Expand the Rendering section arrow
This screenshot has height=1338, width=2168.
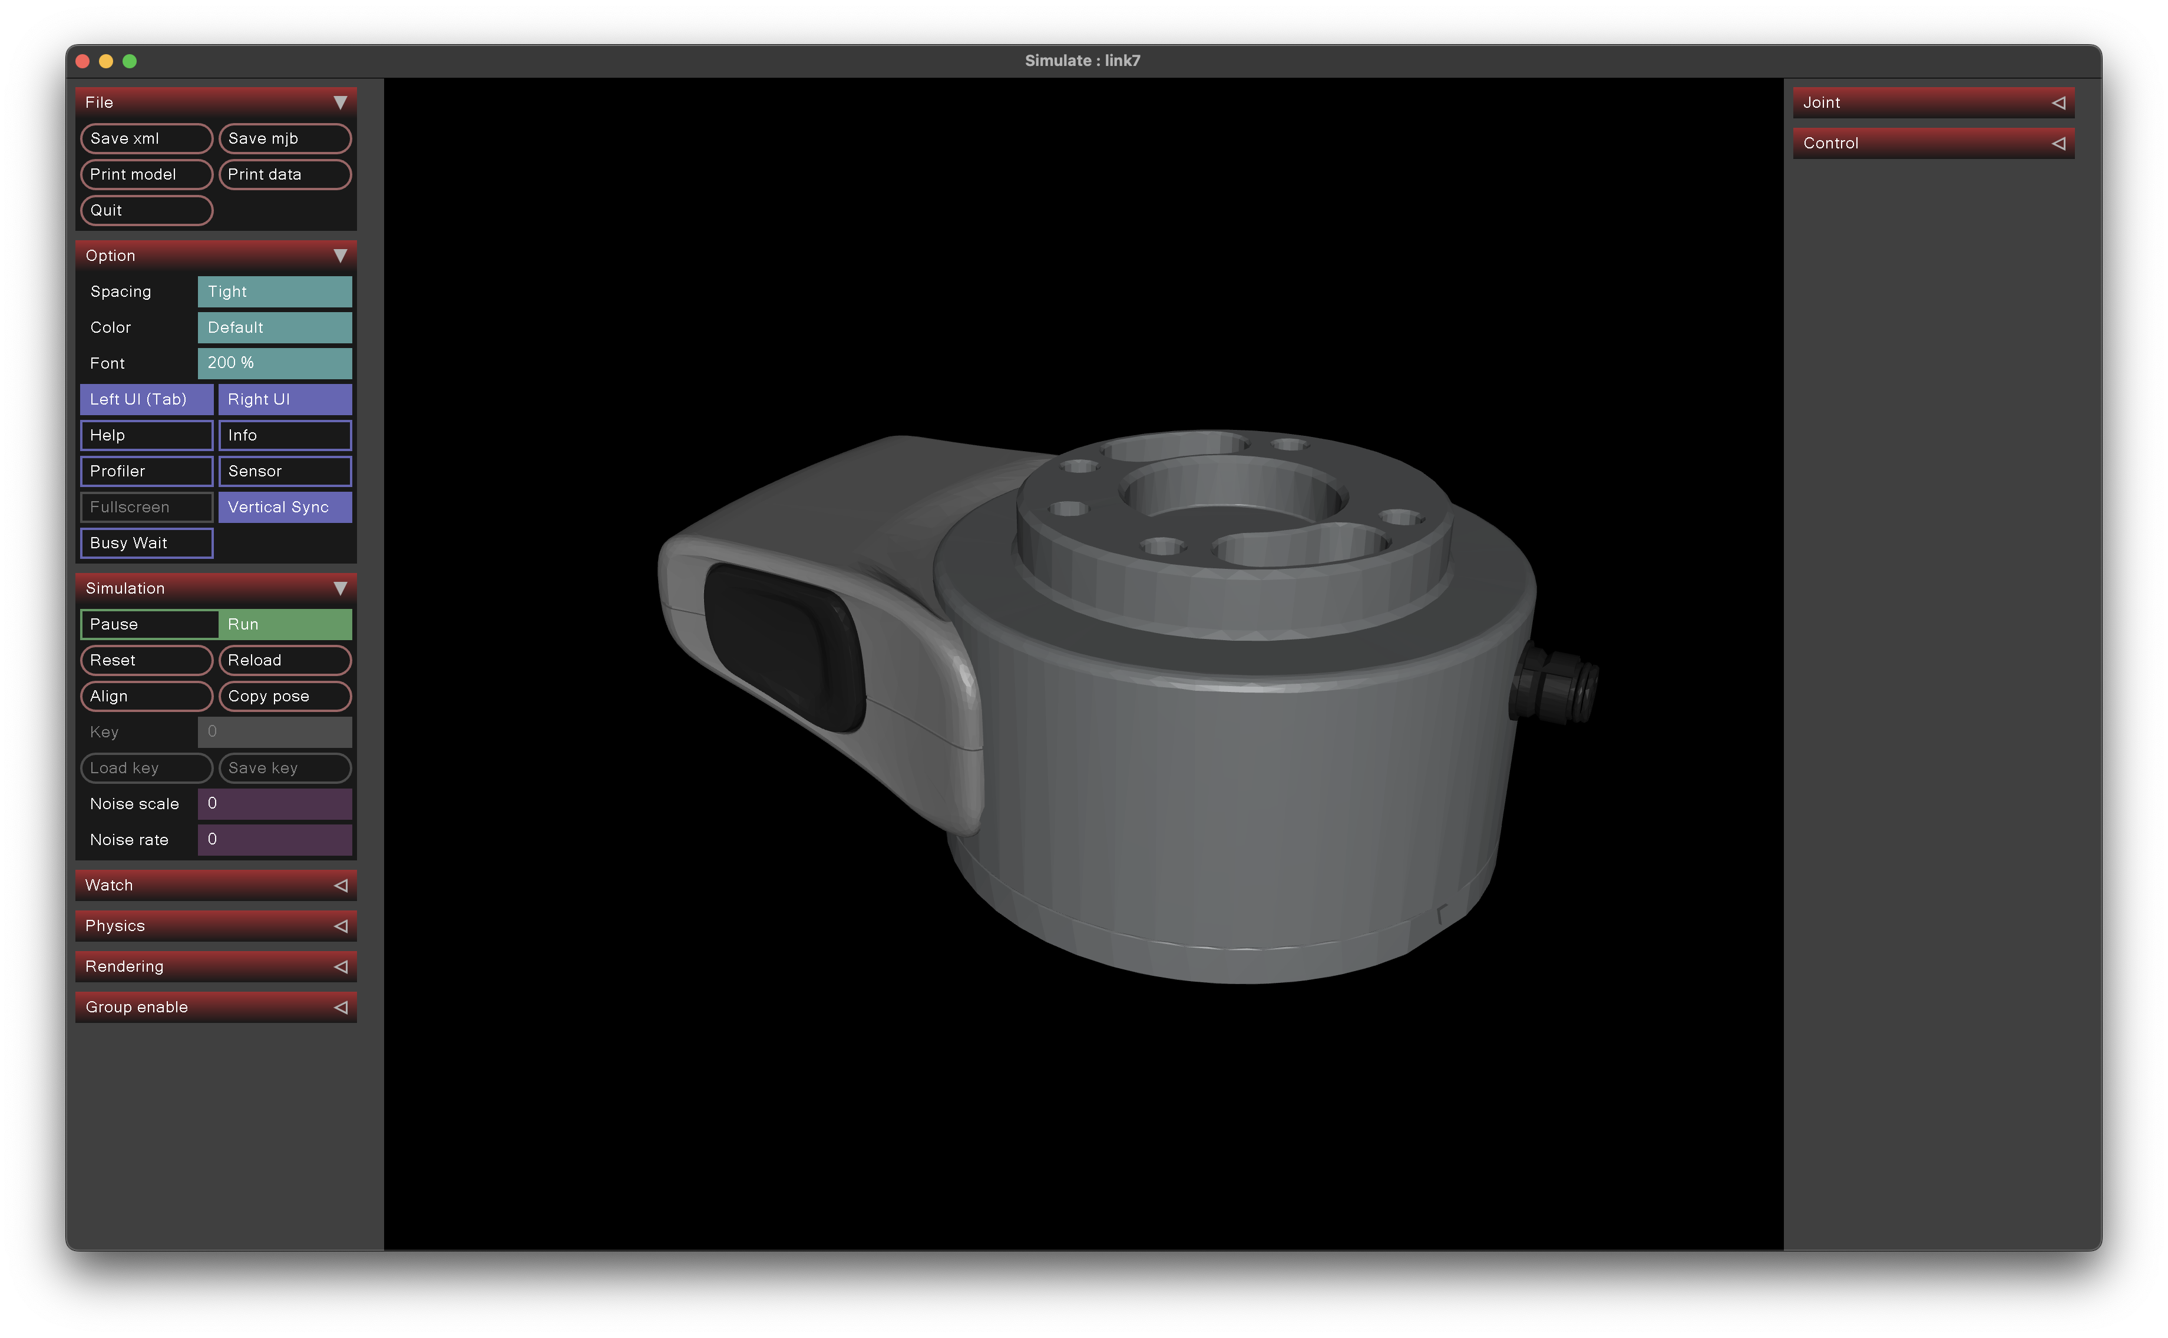[341, 966]
